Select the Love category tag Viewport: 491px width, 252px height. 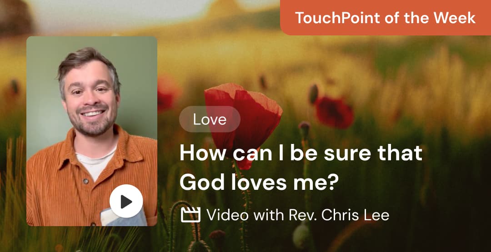(210, 119)
